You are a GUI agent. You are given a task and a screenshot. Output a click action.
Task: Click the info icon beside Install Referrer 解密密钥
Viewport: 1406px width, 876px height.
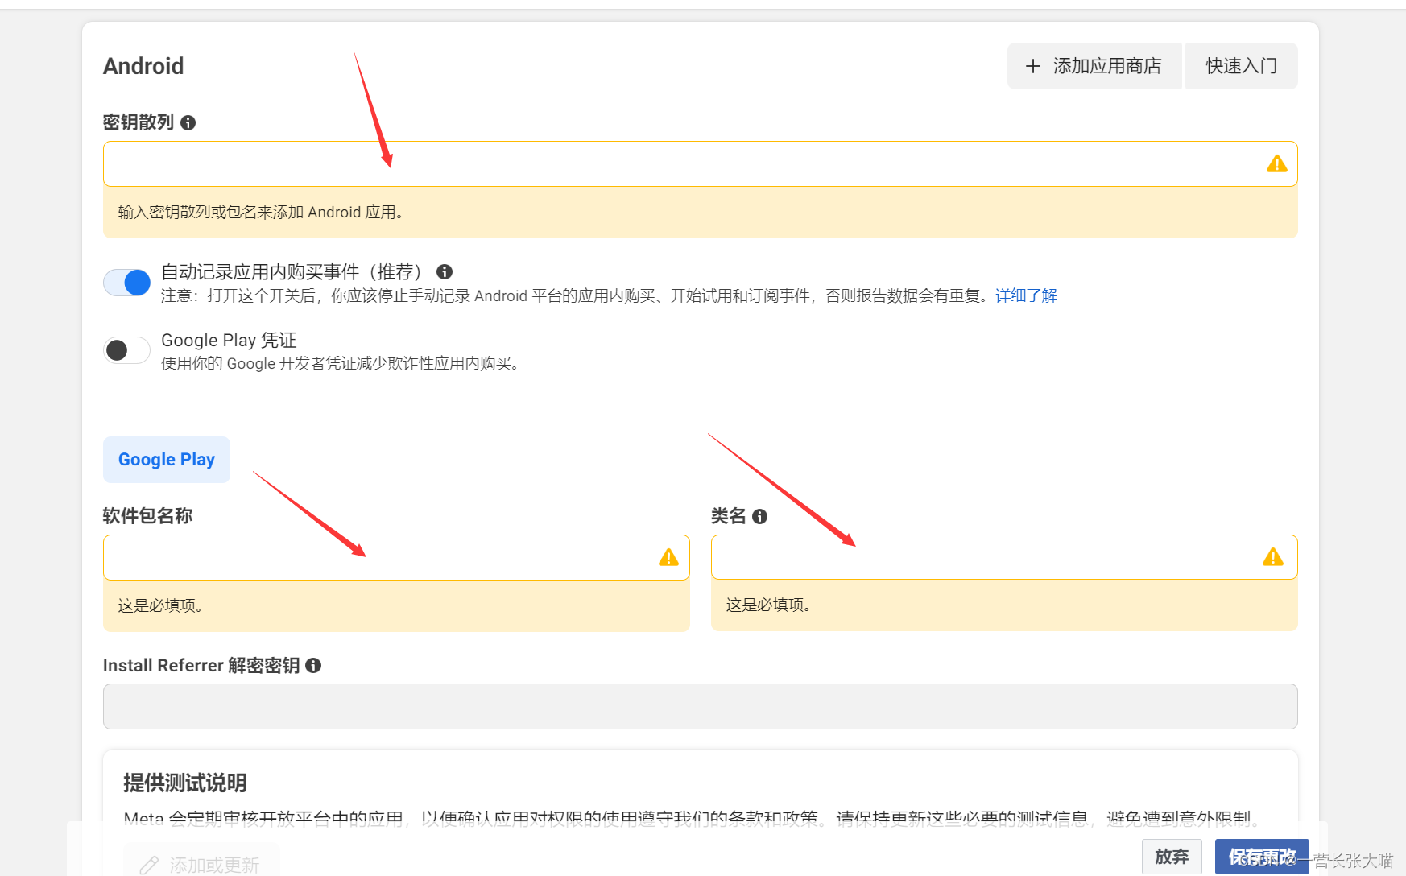pyautogui.click(x=314, y=666)
